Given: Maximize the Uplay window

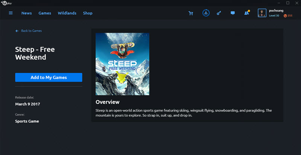Looking at the screenshot, I should pos(288,3).
